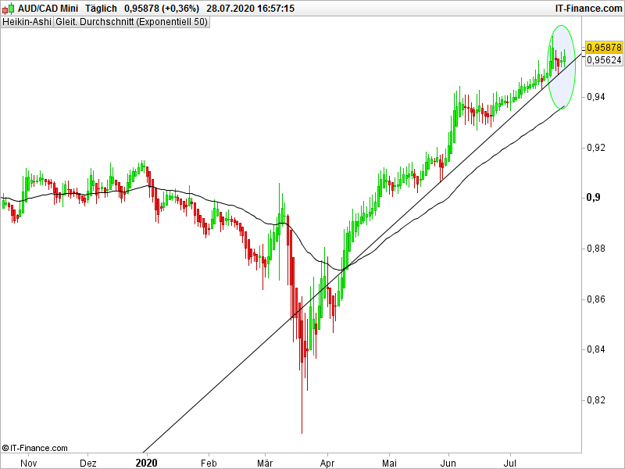Select the Heikin-Ashi chart type label
The height and width of the screenshot is (469, 625).
[x=25, y=22]
